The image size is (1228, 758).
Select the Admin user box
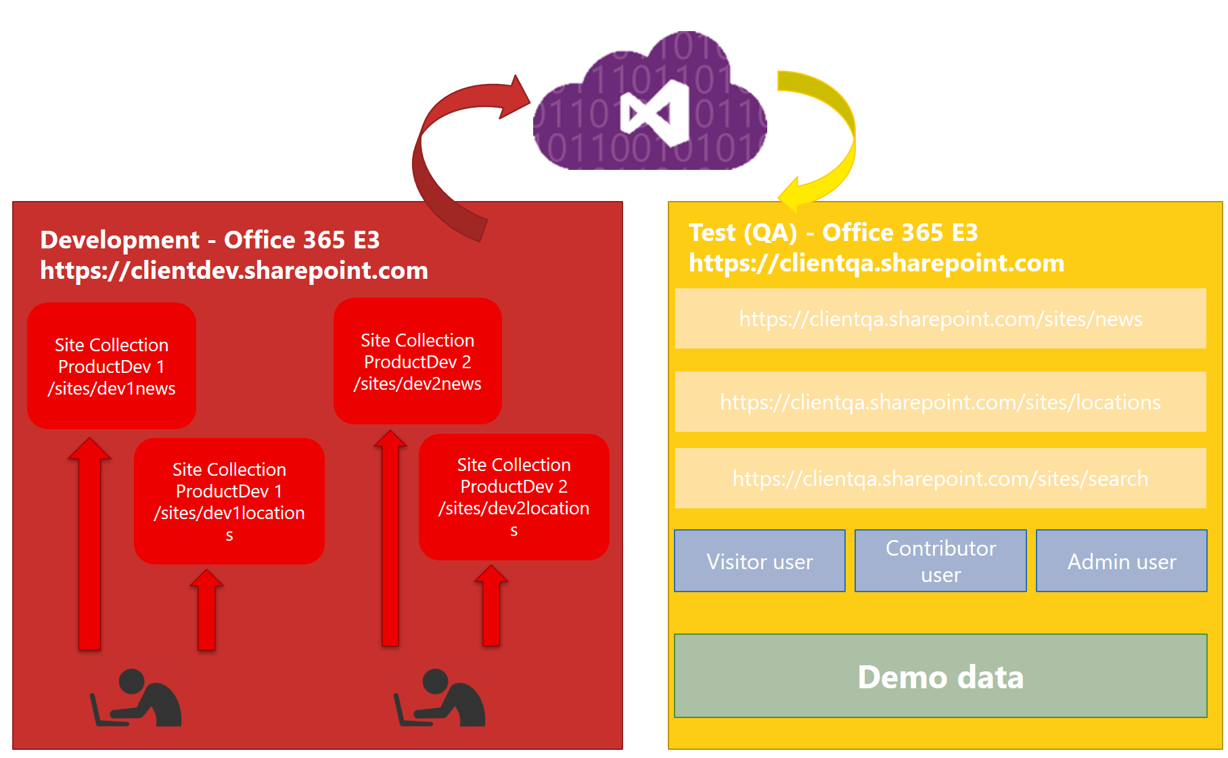click(1121, 560)
